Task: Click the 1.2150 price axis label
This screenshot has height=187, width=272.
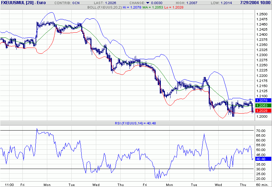Action: [x=262, y=86]
